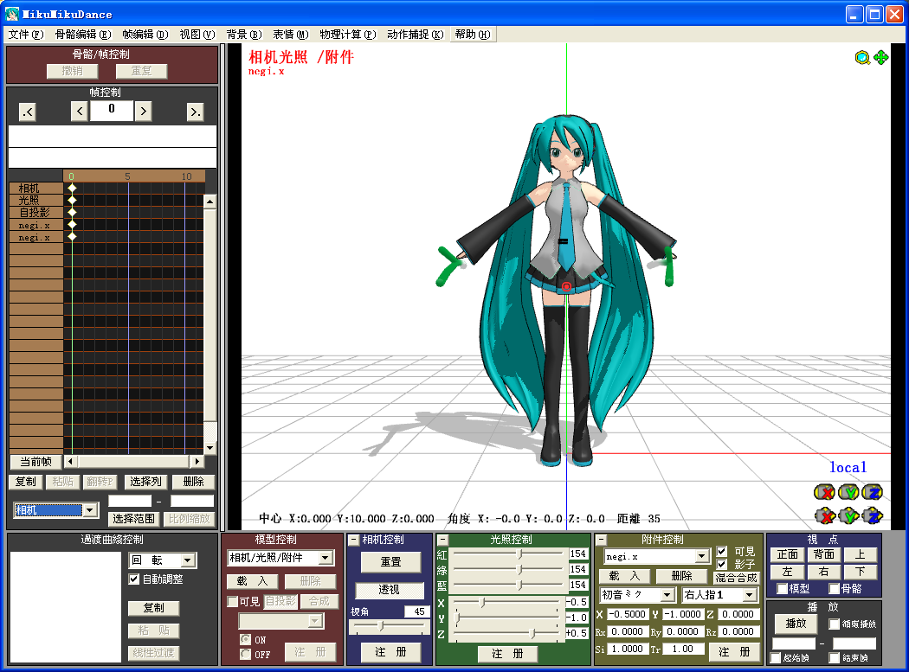The height and width of the screenshot is (672, 909).
Task: Click the magnifier zoom icon in viewport
Action: [x=862, y=58]
